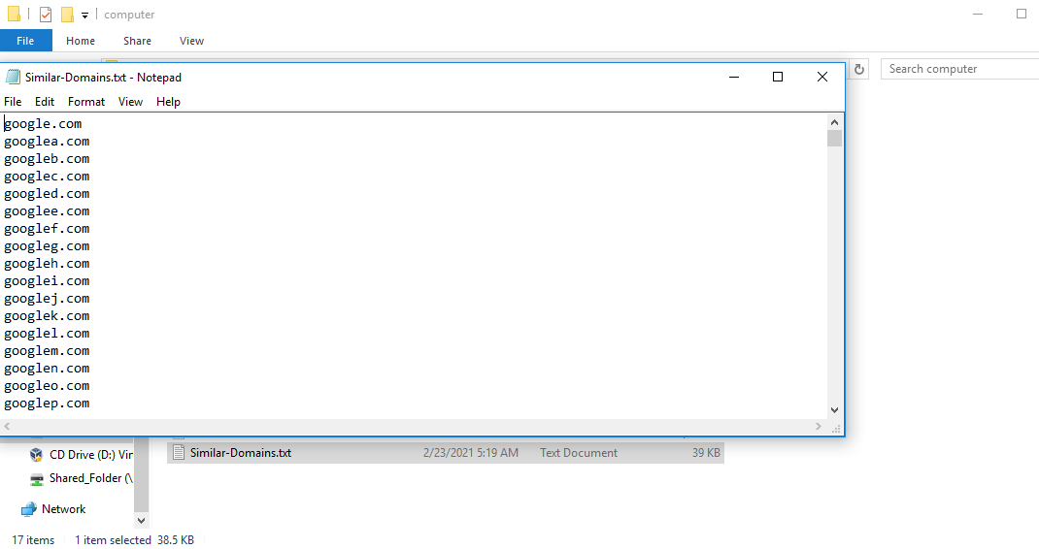Click the 2/23/2021 5:19 AM date cell

point(471,453)
